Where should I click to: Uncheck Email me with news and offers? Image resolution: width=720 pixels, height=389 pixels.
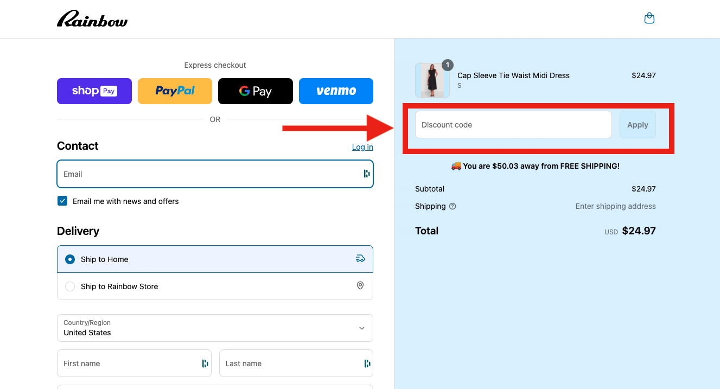(62, 201)
